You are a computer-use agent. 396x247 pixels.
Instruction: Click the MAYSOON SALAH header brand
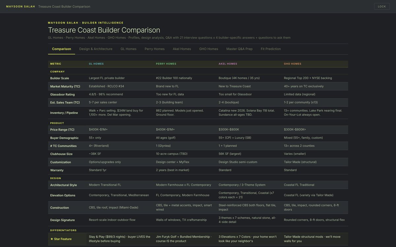point(20,7)
